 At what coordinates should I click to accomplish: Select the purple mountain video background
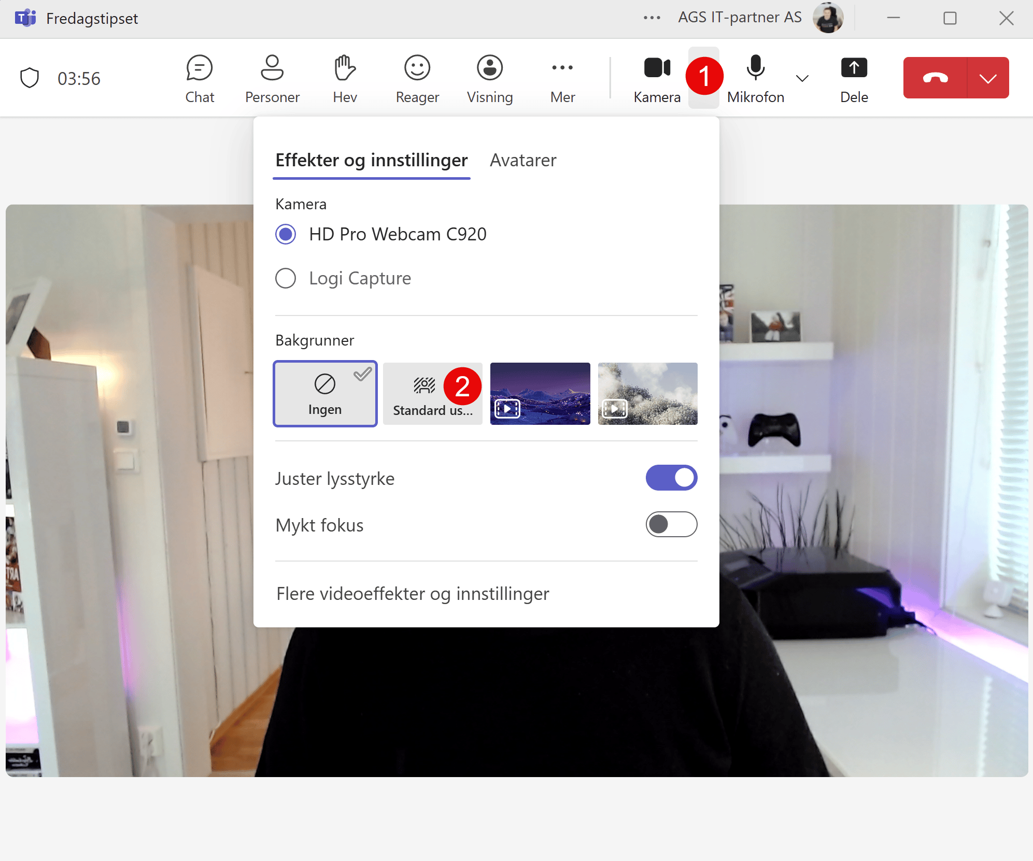[x=541, y=394]
